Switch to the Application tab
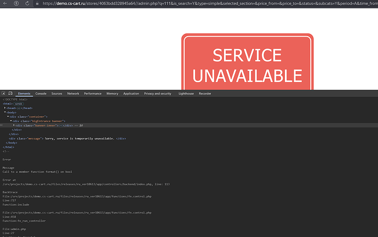The height and width of the screenshot is (237, 378). click(x=131, y=94)
